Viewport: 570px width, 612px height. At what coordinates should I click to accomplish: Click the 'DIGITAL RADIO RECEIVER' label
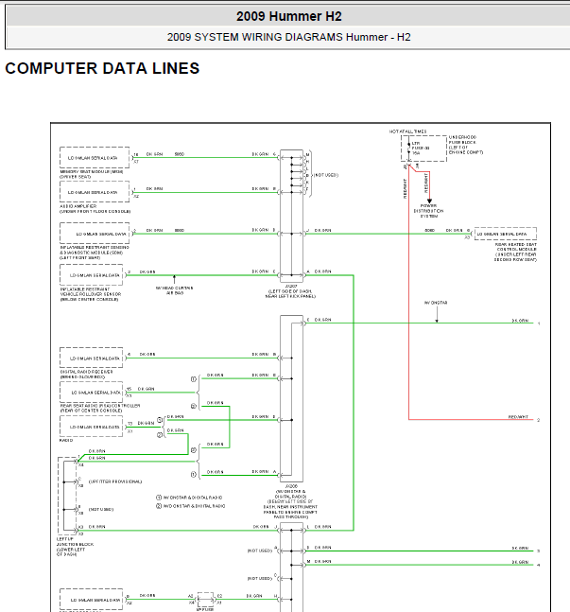(86, 372)
